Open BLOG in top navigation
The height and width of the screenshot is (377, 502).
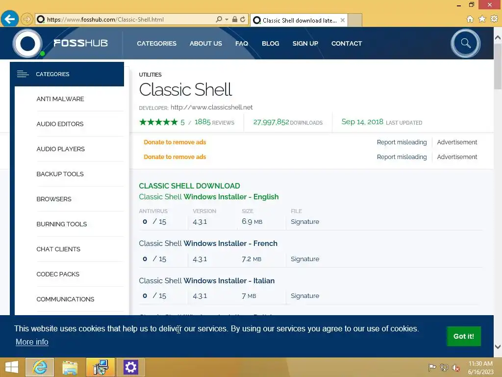[x=271, y=43]
